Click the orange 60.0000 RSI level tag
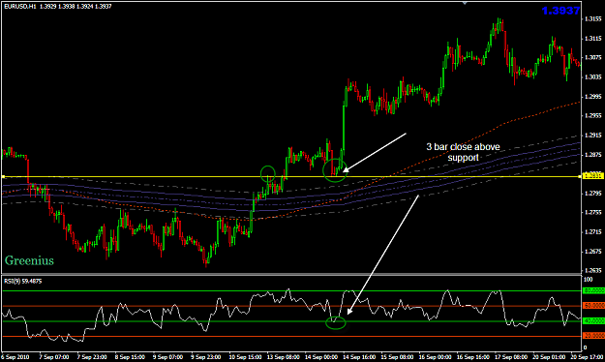The image size is (605, 362). coord(593,306)
